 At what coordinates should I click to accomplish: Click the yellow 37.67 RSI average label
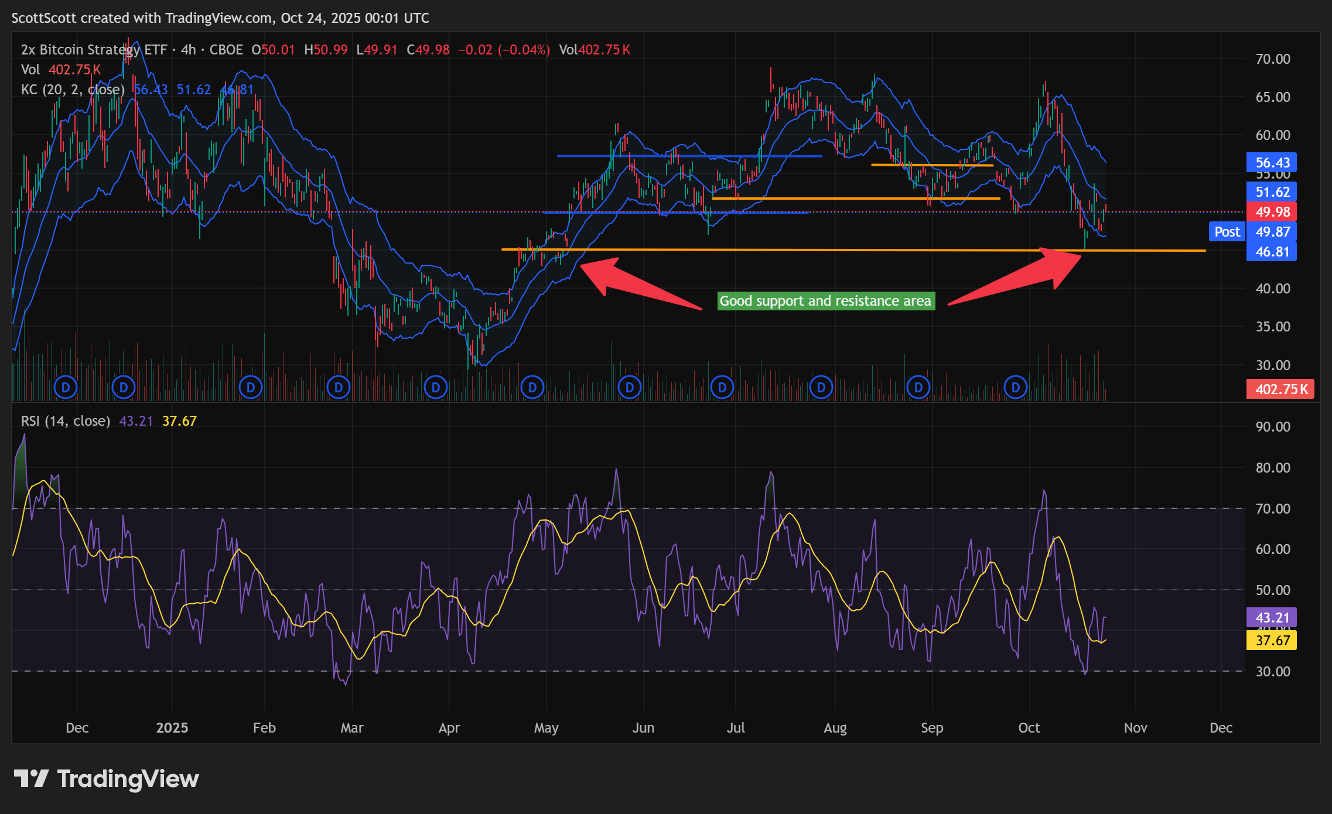pos(1272,640)
